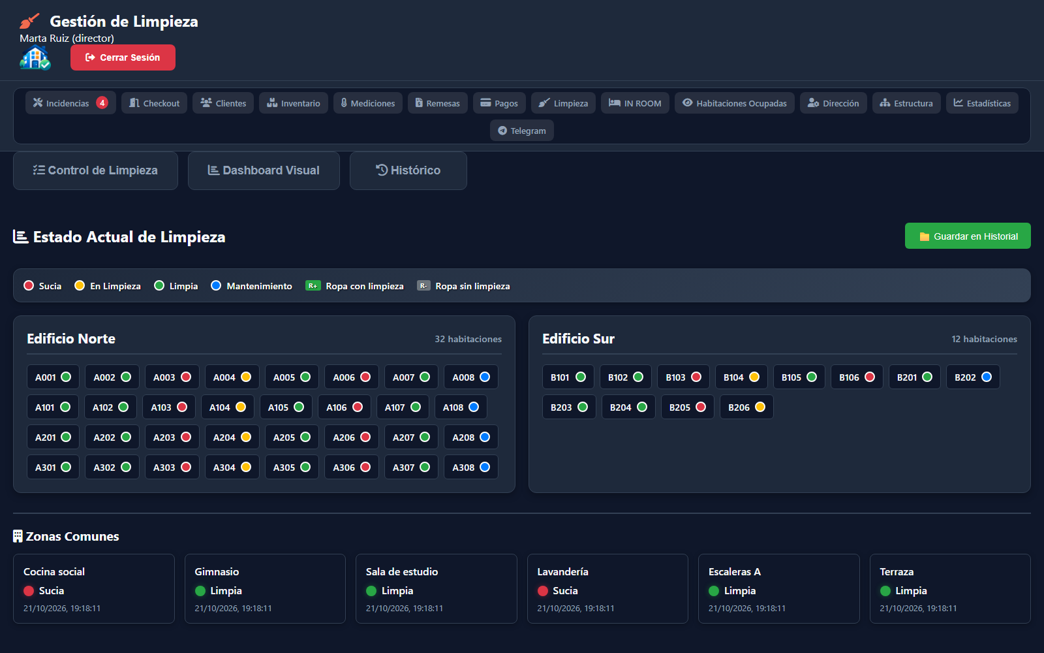
Task: Click room B202 maintenance chip
Action: 973,377
